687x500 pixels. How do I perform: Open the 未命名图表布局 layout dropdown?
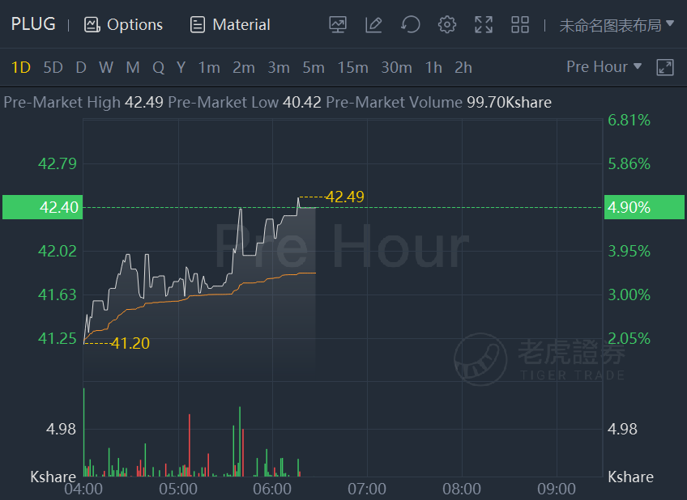(x=617, y=25)
